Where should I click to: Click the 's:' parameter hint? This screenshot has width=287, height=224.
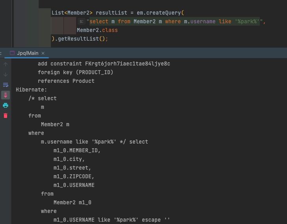(82, 21)
